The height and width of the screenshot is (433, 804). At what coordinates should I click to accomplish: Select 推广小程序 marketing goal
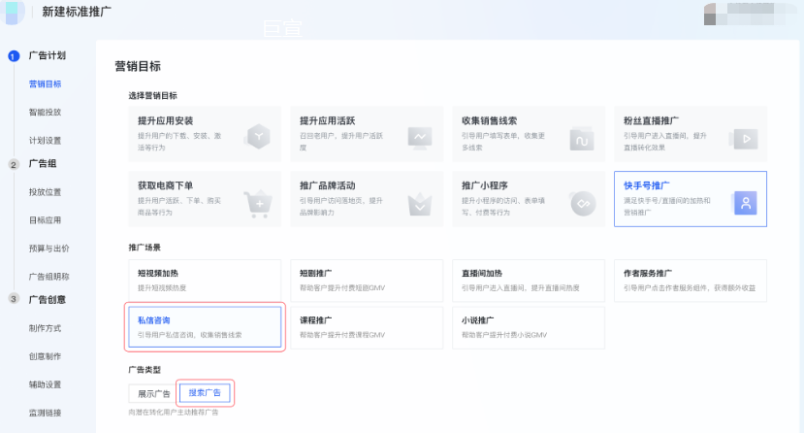[529, 199]
